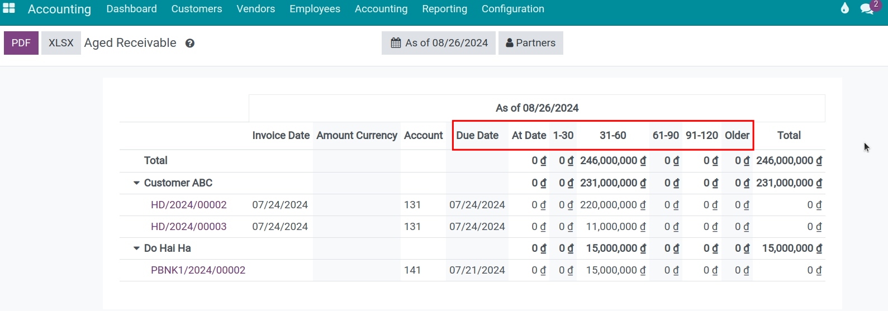Click account 141 cell
This screenshot has height=311, width=888.
pyautogui.click(x=412, y=270)
